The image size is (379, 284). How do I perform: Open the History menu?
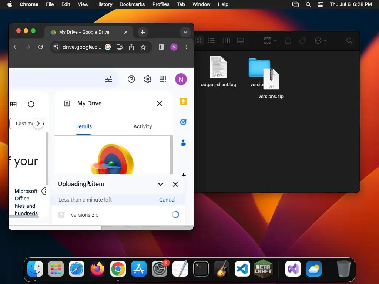pyautogui.click(x=104, y=4)
